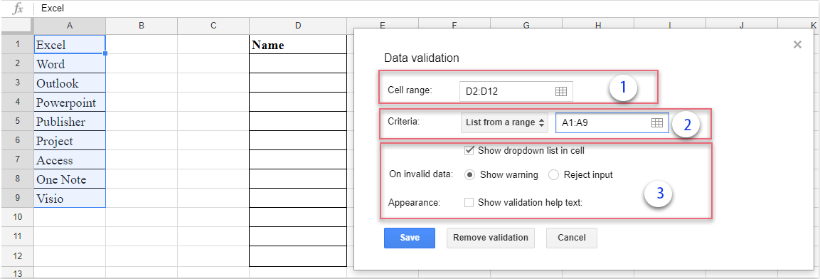Viewport: 820px width, 279px height.
Task: Click the A1:A9 criteria range field
Action: 612,122
